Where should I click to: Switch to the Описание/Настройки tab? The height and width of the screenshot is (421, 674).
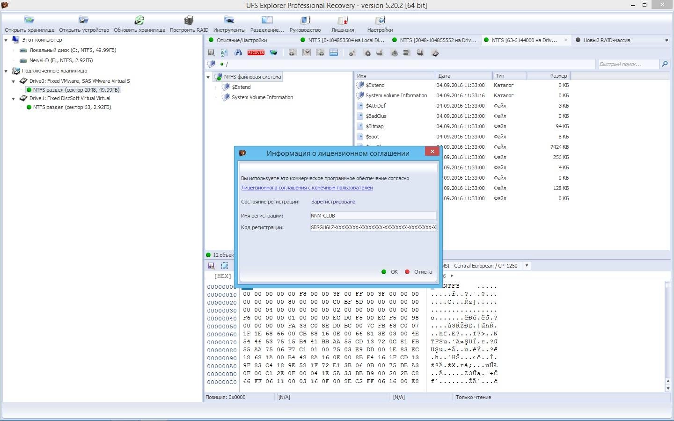242,40
